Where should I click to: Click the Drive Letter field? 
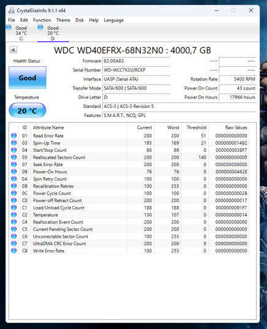click(136, 97)
